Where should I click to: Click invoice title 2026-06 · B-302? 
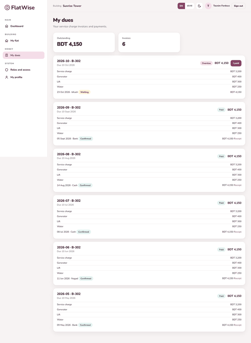[69, 247]
